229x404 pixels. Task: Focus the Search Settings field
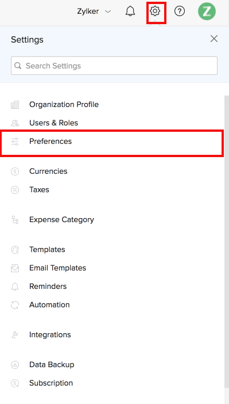coord(114,66)
